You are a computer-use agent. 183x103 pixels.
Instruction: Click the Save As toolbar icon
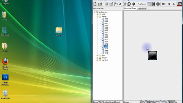click(x=111, y=4)
